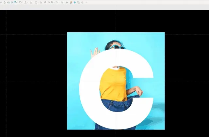Click the orange overlapping squares toolbar icon
This screenshot has height=137, width=209.
tap(71, 2)
